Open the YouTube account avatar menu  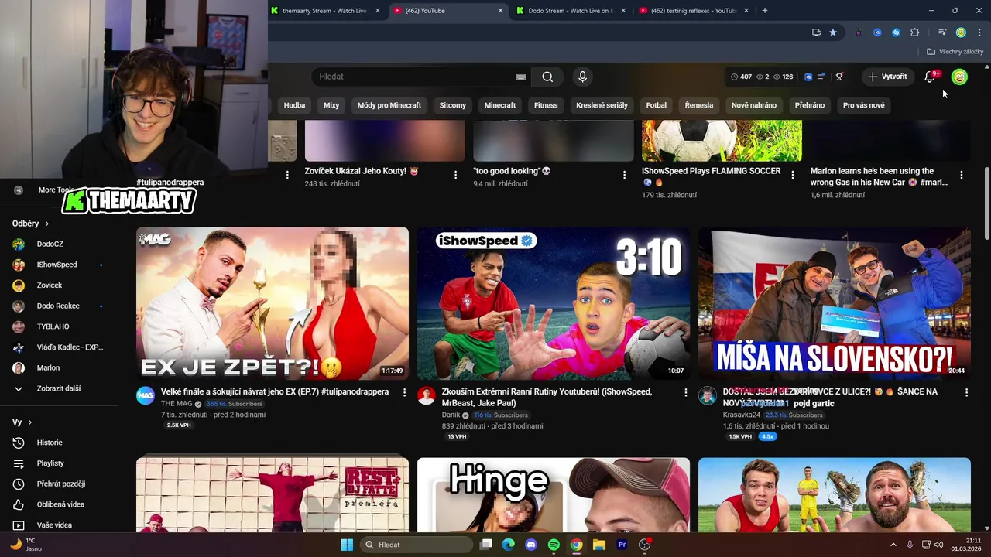tap(959, 77)
